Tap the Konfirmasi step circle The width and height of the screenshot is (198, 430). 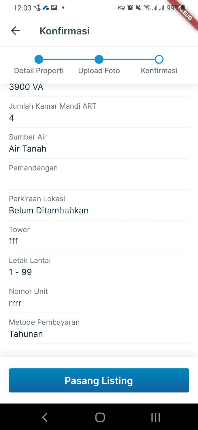(159, 60)
